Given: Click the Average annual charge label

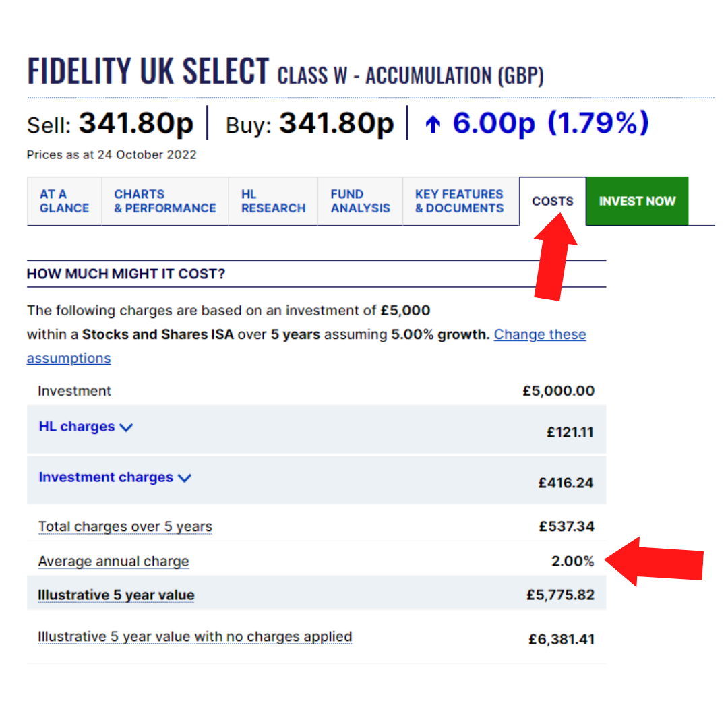Looking at the screenshot, I should (113, 562).
